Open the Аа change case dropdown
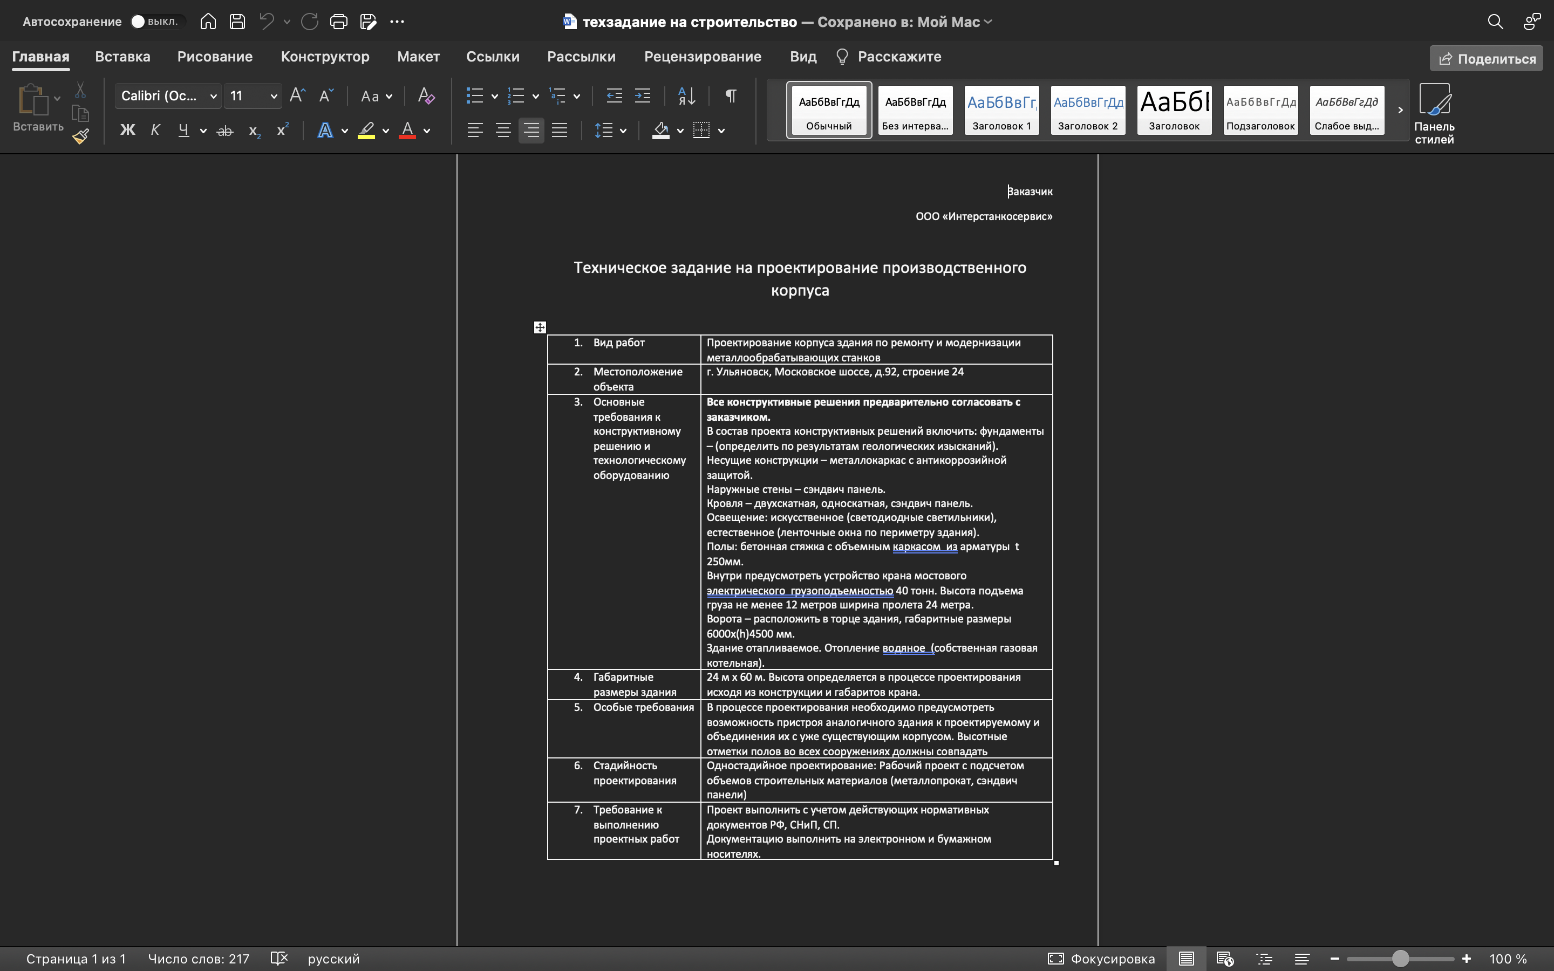Image resolution: width=1554 pixels, height=971 pixels. 376,95
